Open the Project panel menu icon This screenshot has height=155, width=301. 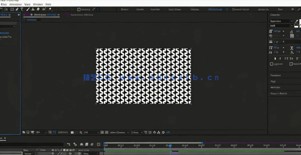click(x=10, y=15)
